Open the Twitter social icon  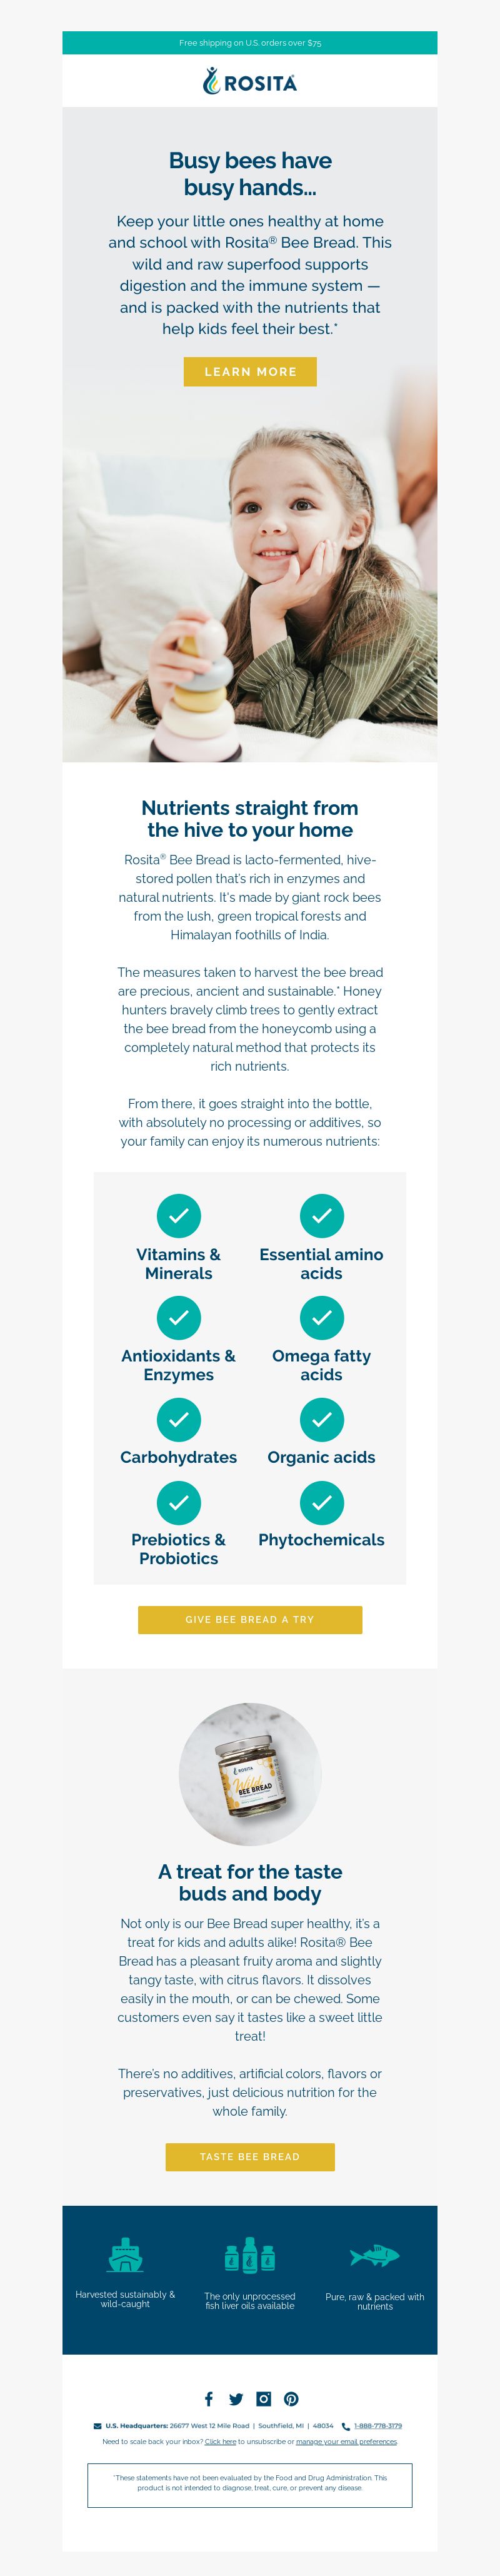(x=236, y=2399)
